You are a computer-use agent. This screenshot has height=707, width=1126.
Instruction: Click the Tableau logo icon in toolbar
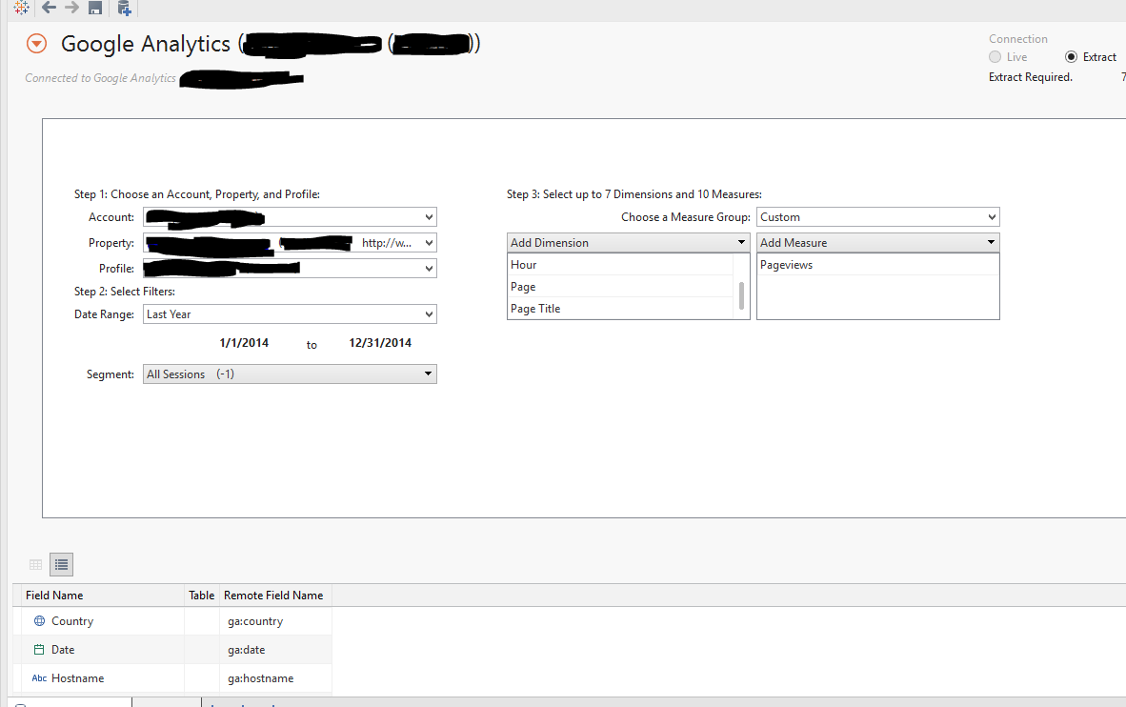(x=22, y=8)
